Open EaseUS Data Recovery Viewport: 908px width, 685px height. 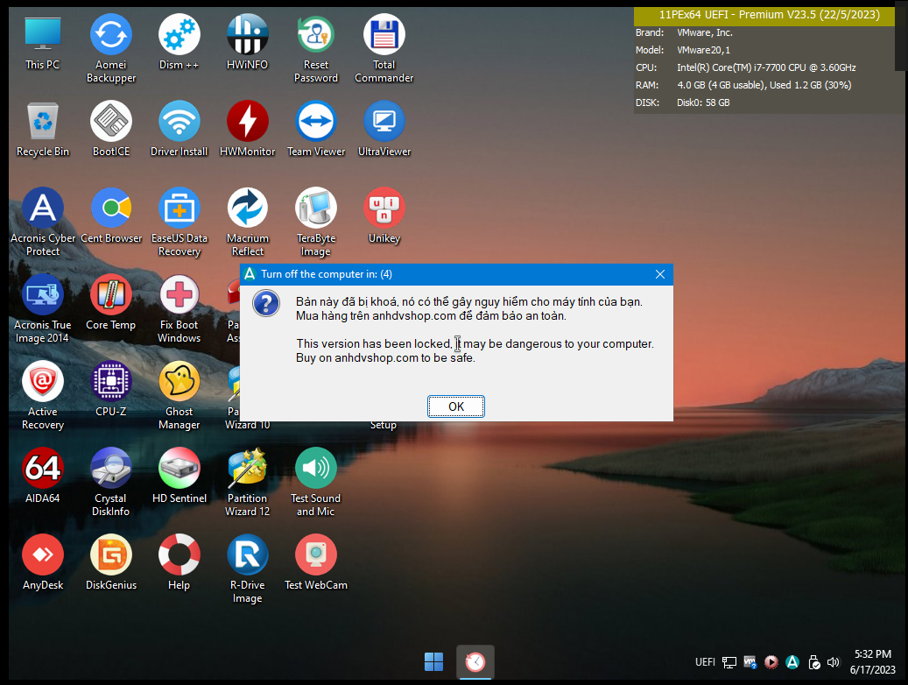point(179,222)
